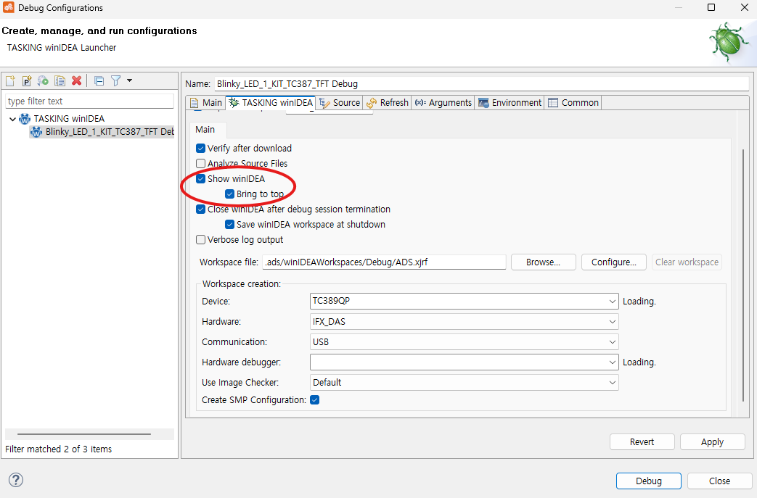Open the Environment tab
This screenshot has height=498, width=757.
510,103
